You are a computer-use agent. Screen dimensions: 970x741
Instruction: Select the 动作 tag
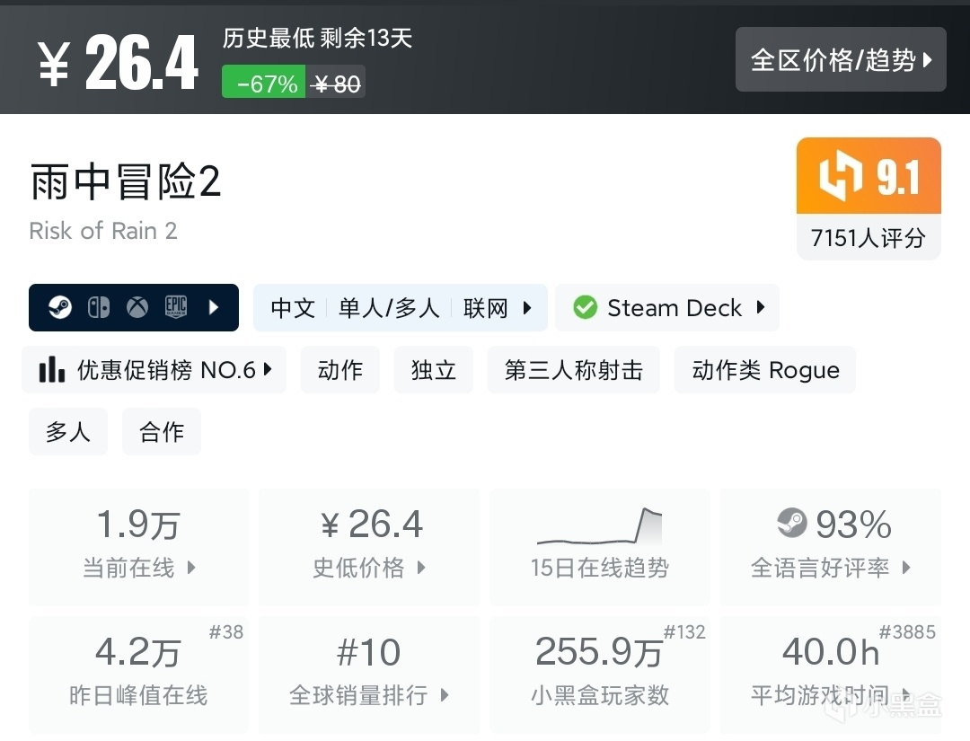(340, 370)
